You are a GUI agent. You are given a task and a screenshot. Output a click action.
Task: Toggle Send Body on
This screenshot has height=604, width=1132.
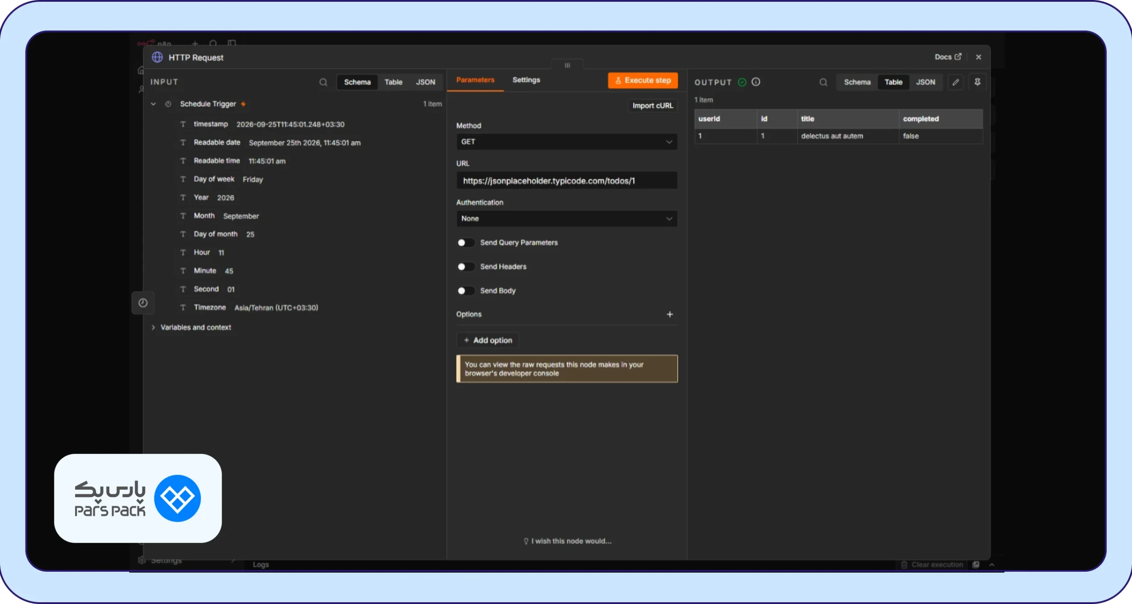click(x=465, y=291)
